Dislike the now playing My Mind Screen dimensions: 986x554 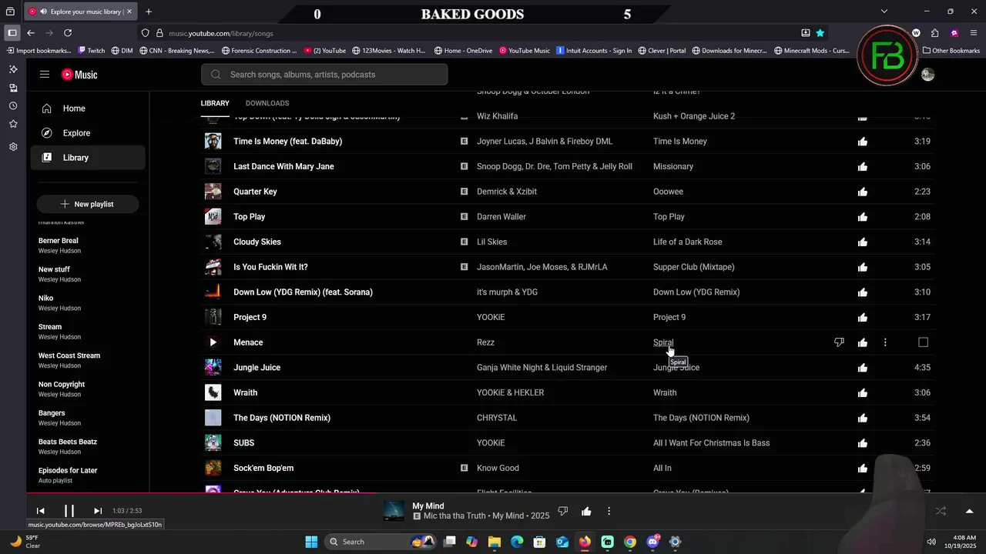563,511
